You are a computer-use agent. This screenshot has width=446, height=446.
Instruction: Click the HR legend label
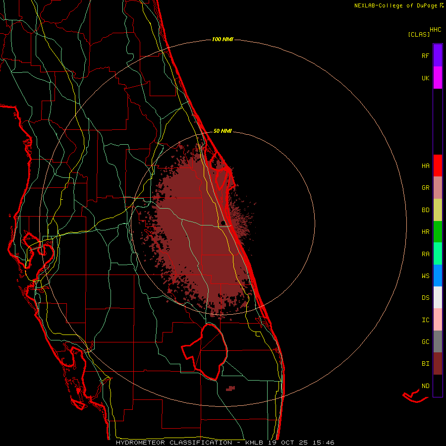click(x=425, y=232)
